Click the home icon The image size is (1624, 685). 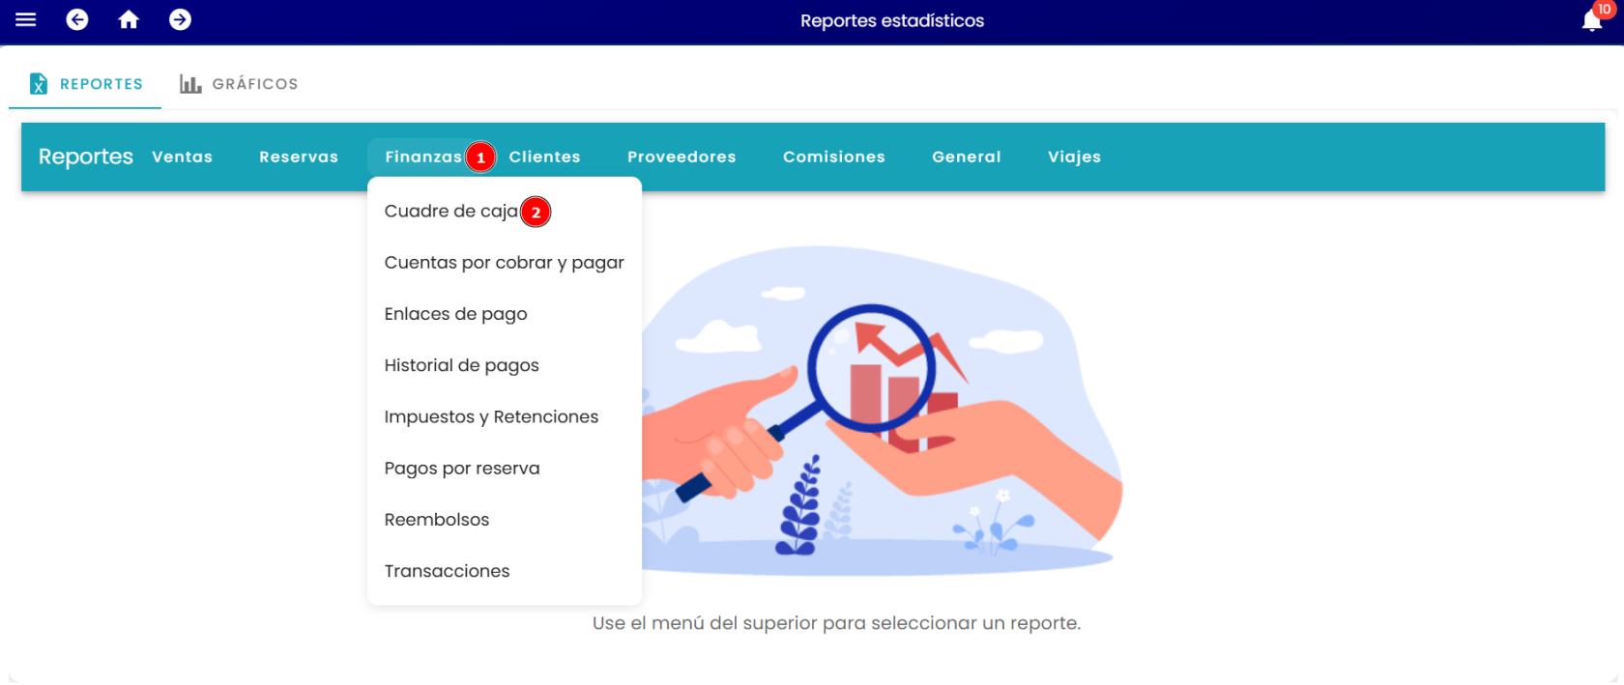tap(129, 19)
